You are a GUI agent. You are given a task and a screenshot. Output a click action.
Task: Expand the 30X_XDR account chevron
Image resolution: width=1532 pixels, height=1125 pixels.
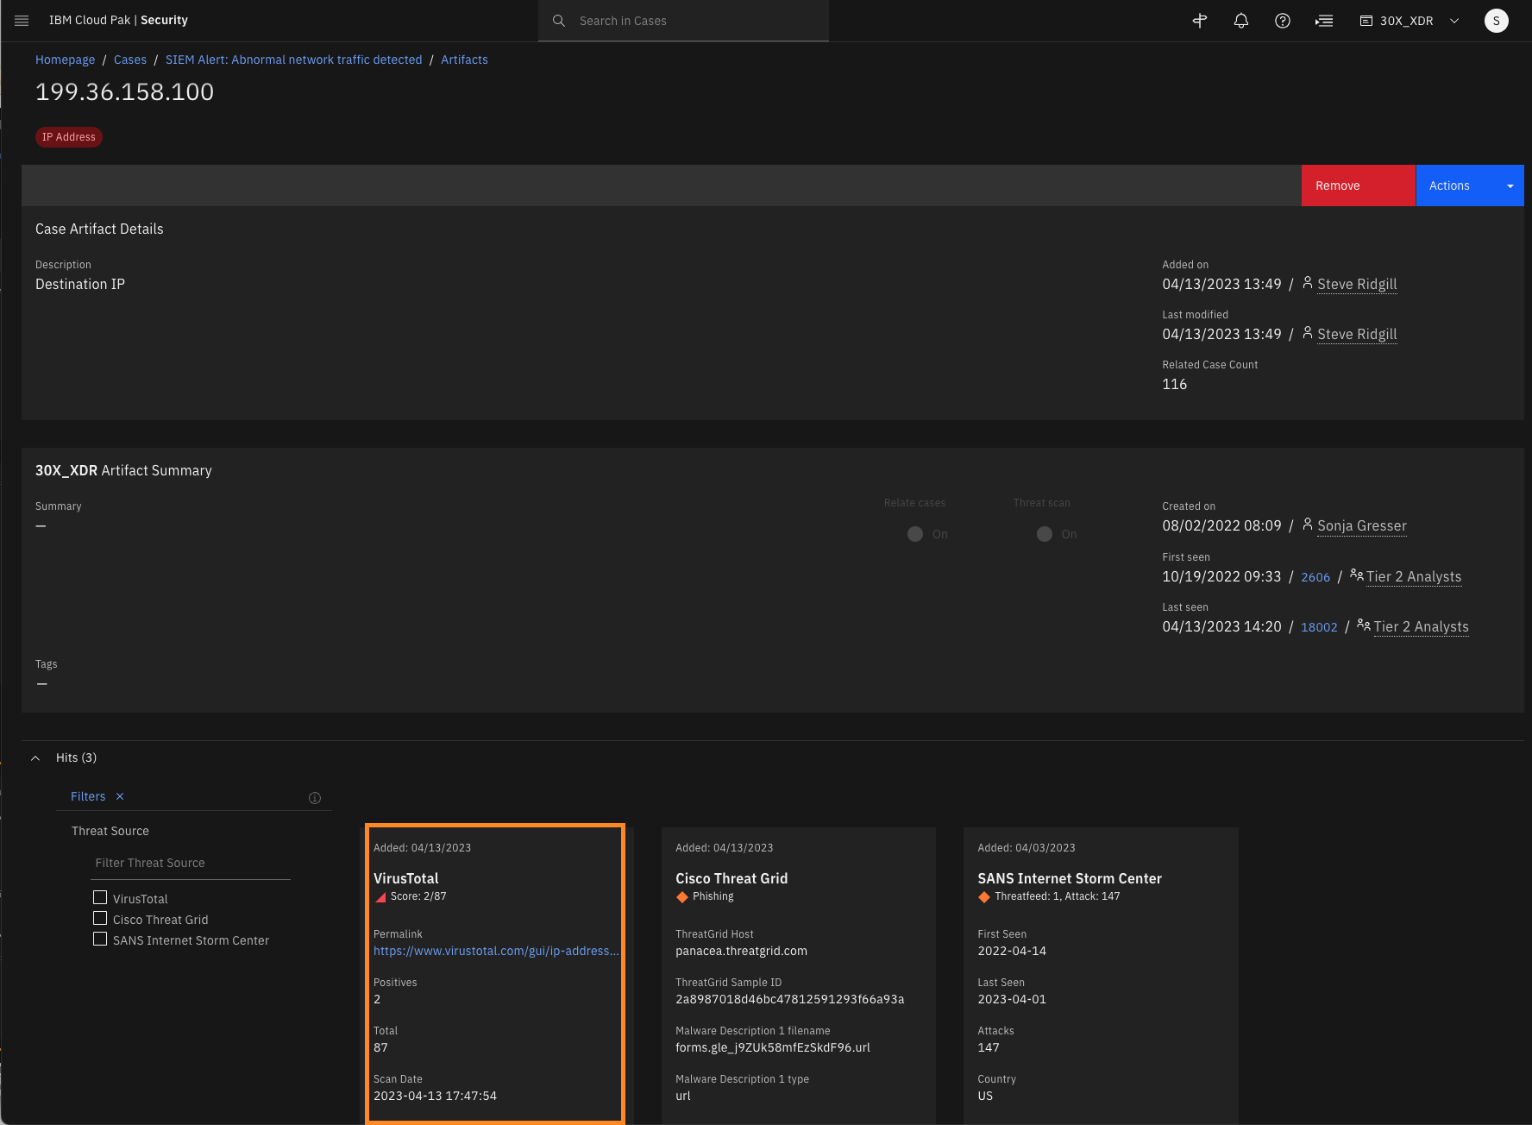[x=1454, y=21]
